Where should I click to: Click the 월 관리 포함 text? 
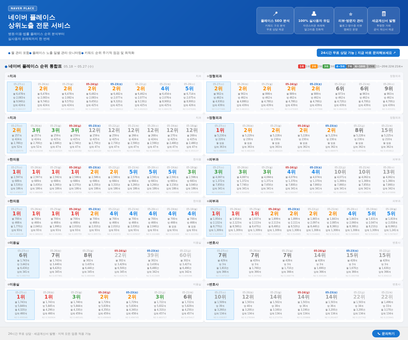[20, 53]
